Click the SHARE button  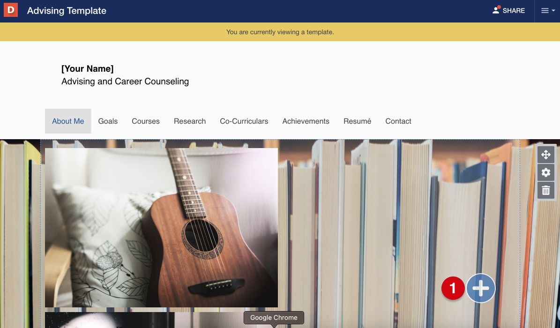[508, 11]
